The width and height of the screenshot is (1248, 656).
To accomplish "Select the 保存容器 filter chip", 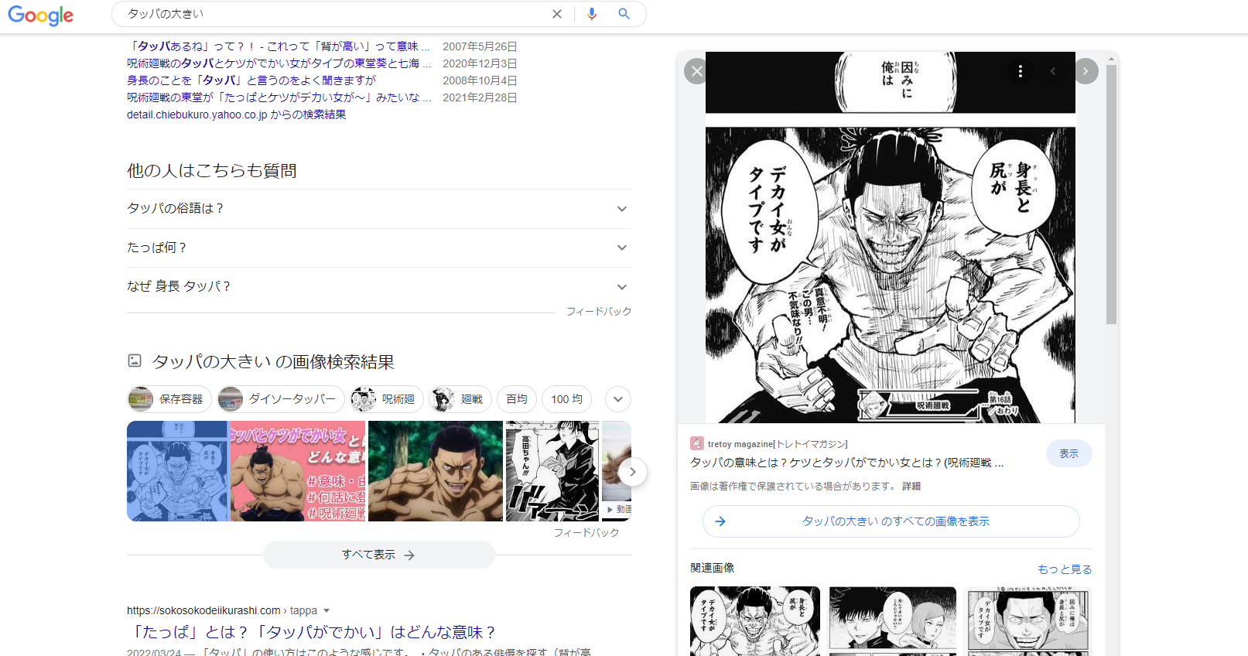I will [169, 399].
